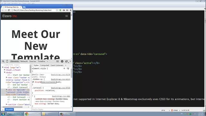Click the element.style rule text
The height and width of the screenshot is (116, 206).
(x=40, y=69)
